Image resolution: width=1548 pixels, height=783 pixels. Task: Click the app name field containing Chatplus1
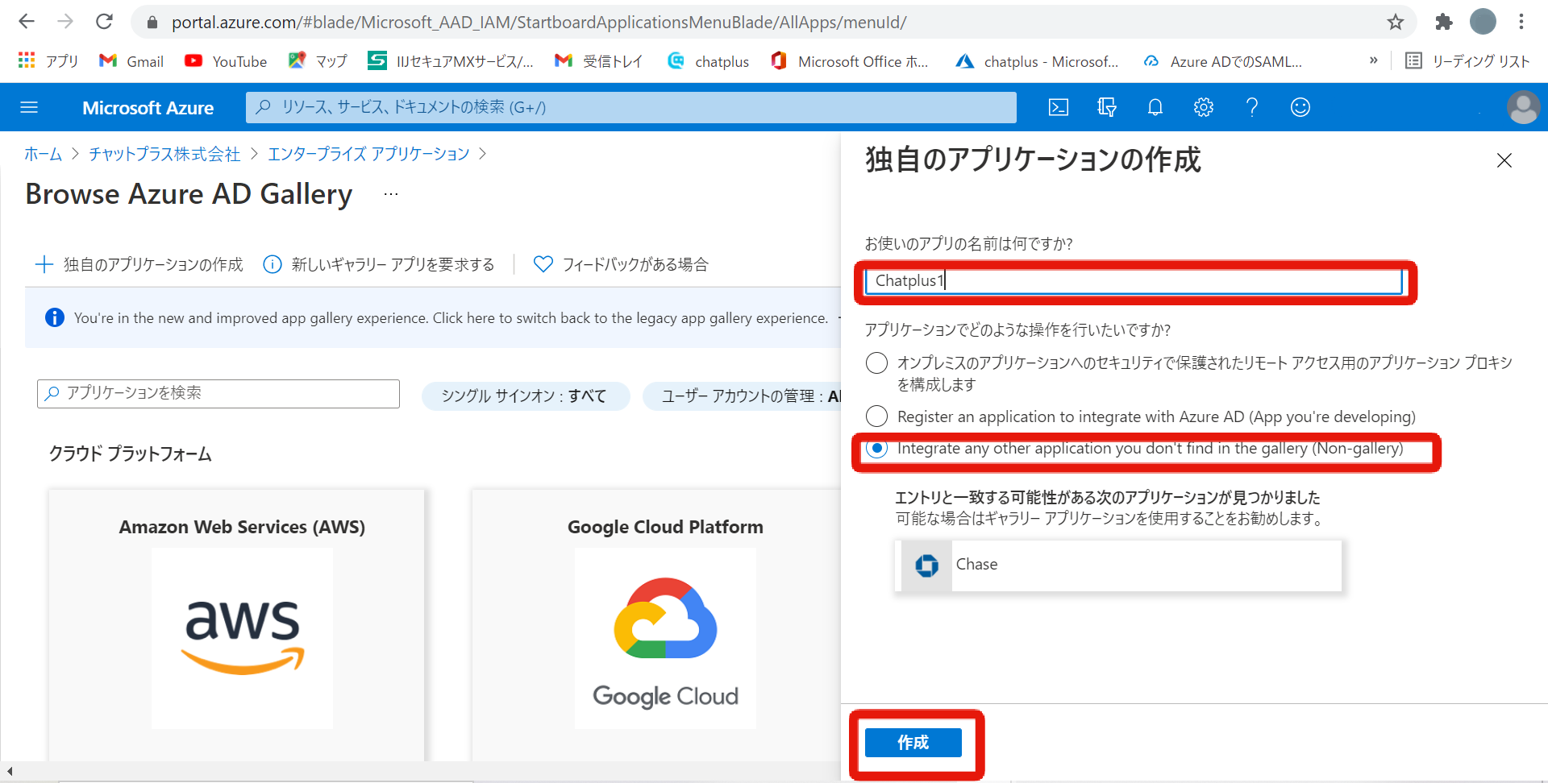pos(1133,280)
